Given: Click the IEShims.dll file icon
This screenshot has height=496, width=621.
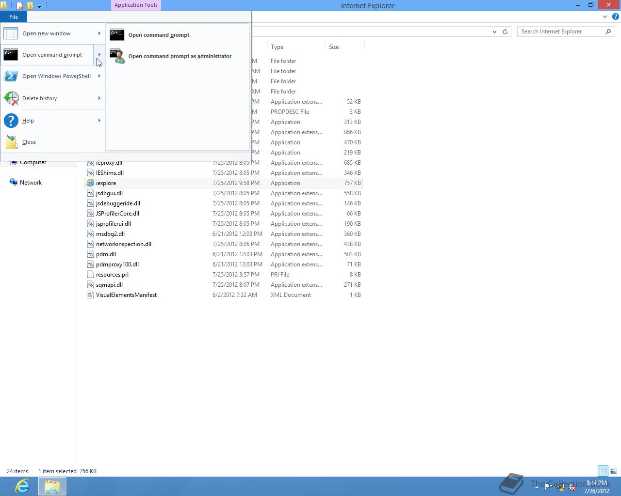Looking at the screenshot, I should [x=90, y=173].
